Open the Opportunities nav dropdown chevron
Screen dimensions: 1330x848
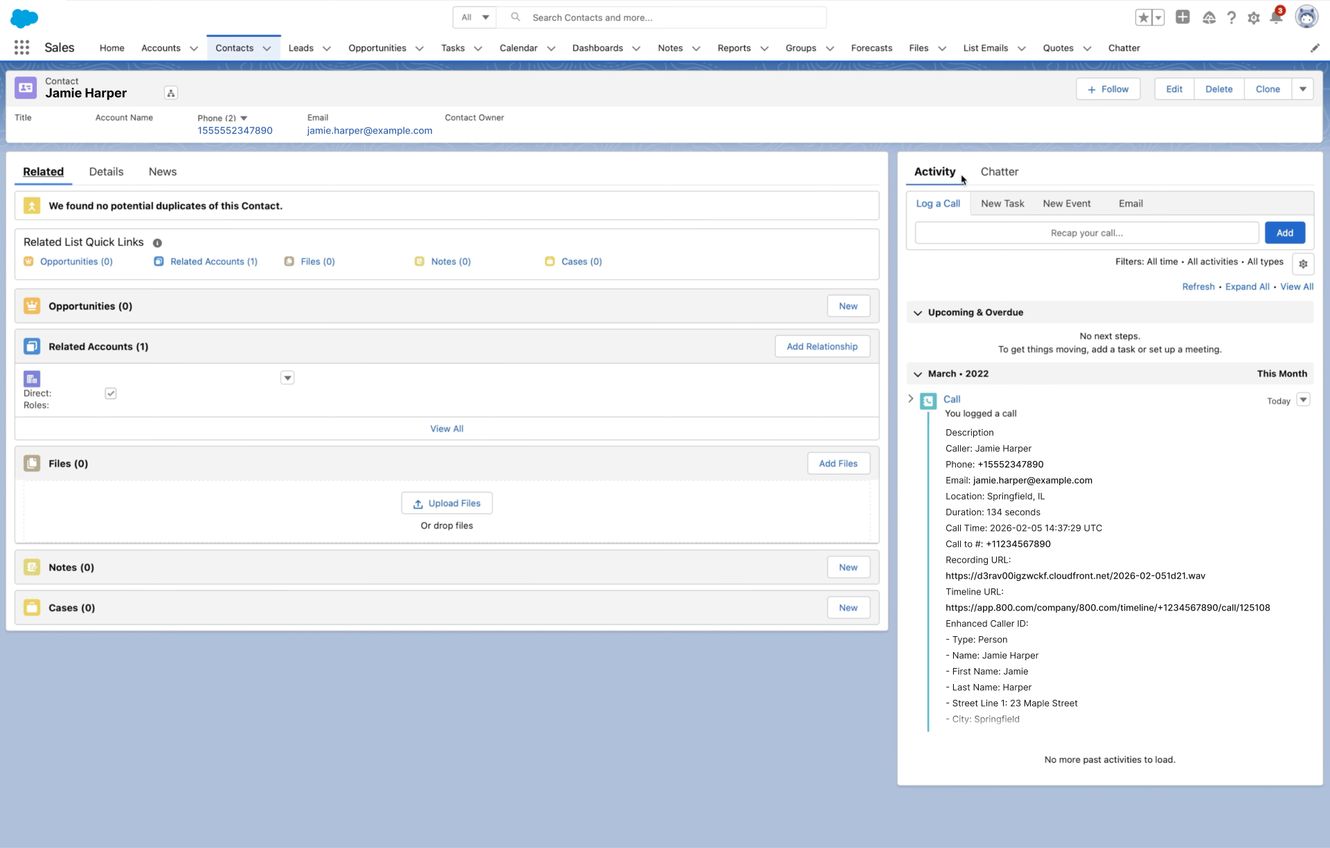419,48
